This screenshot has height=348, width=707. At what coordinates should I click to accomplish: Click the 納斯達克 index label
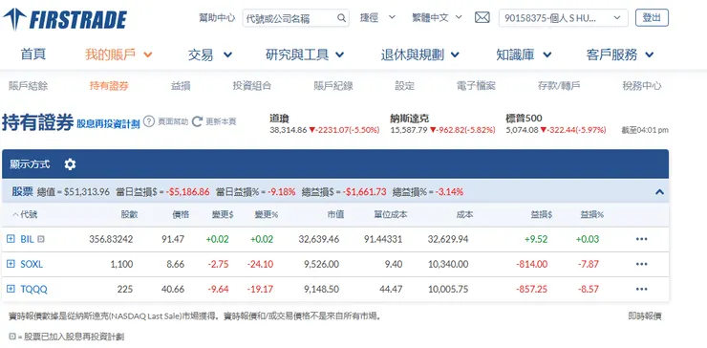(x=410, y=119)
